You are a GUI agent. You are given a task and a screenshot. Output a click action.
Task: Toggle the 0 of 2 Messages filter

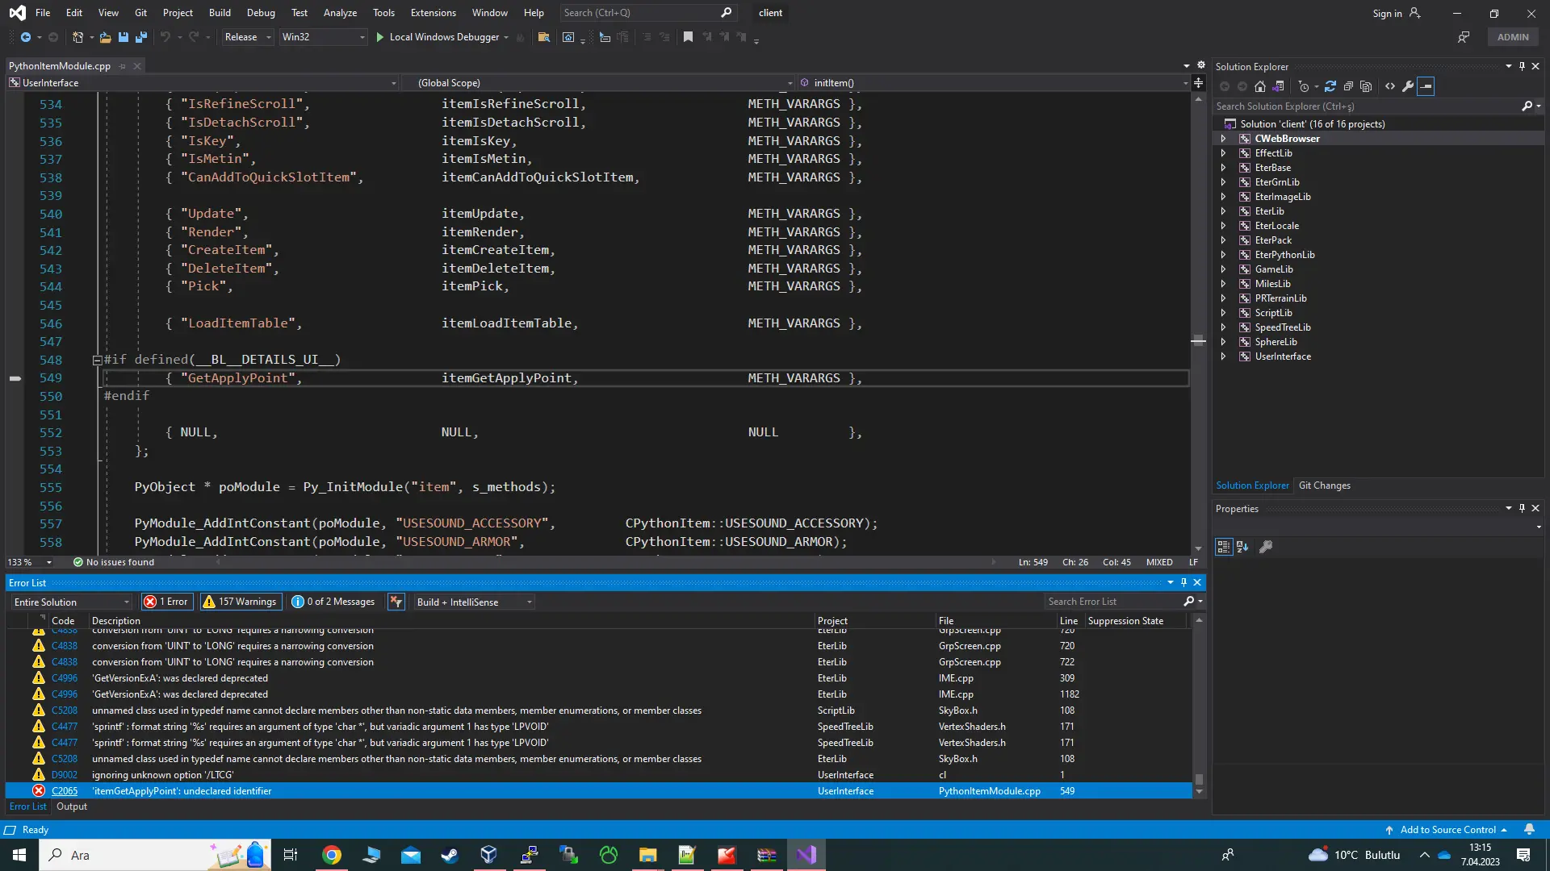tap(333, 602)
